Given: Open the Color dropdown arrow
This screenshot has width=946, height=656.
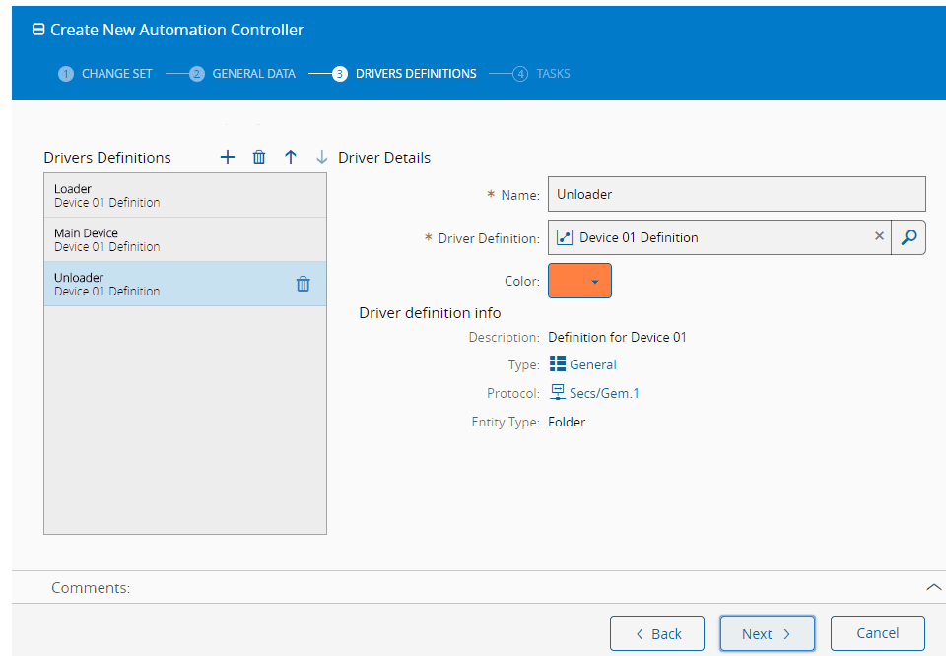Looking at the screenshot, I should click(595, 282).
